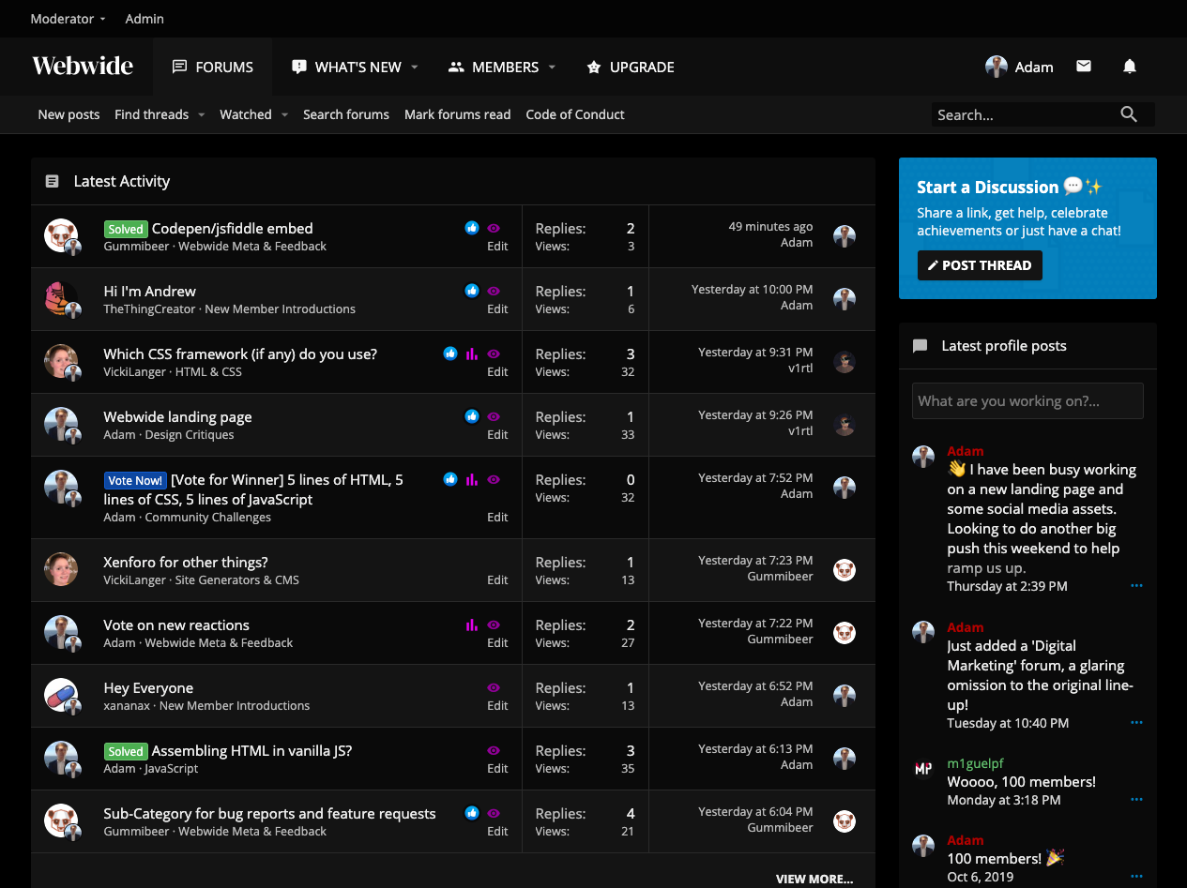This screenshot has width=1187, height=888.
Task: Click the What are you working on field
Action: coord(1027,400)
